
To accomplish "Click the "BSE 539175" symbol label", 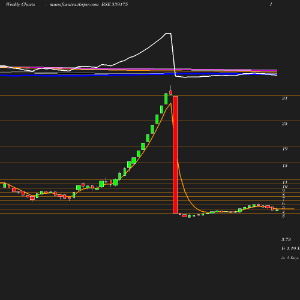I will click(x=115, y=4).
